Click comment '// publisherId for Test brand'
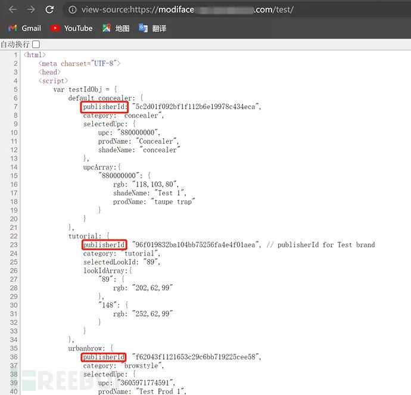Image resolution: width=411 pixels, height=395 pixels. coord(320,245)
